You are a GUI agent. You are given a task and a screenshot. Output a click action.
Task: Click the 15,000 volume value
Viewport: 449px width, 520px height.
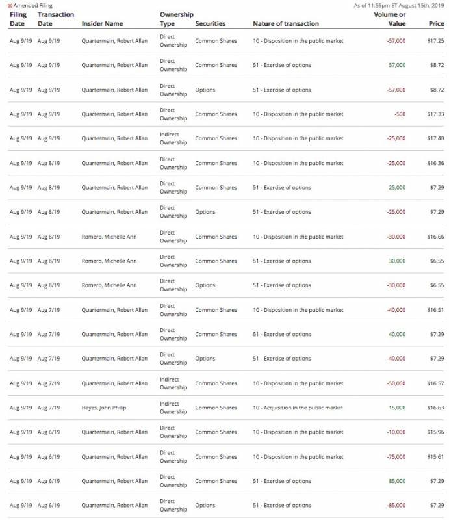[x=396, y=408]
